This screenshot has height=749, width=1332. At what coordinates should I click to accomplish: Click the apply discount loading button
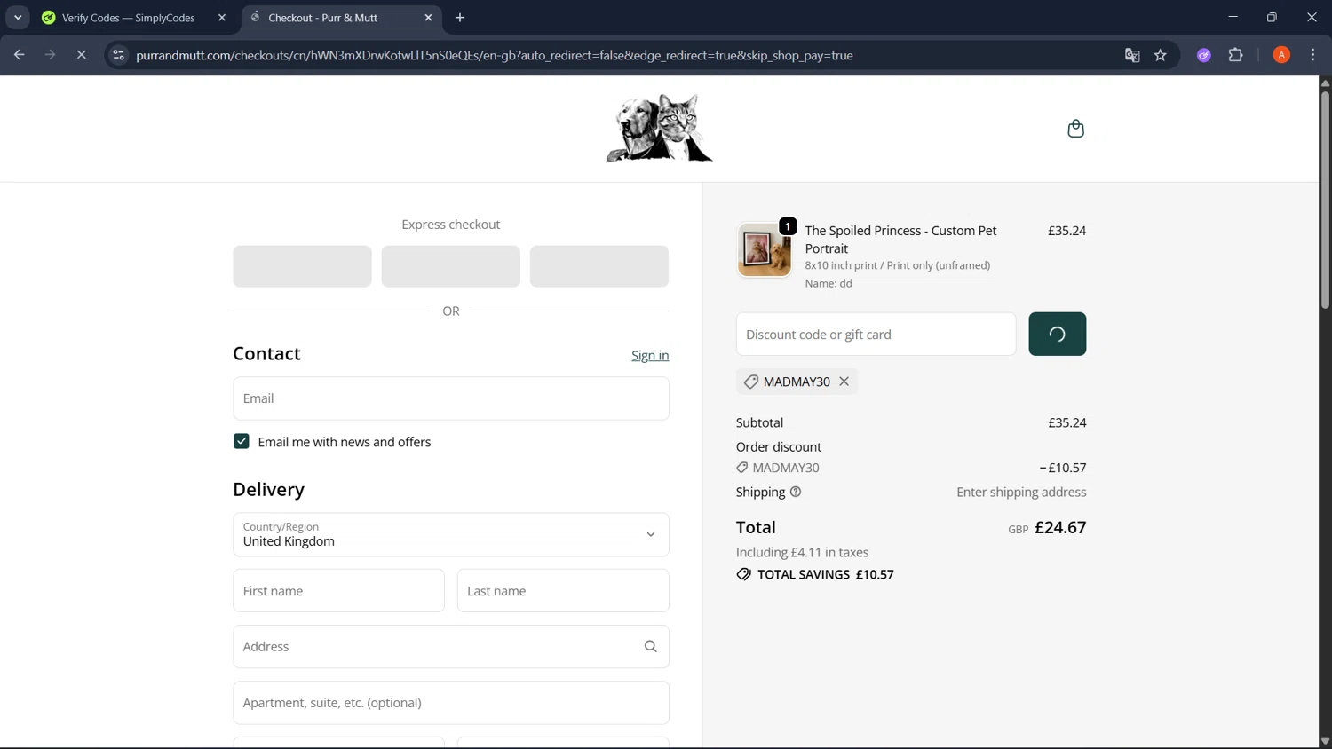(x=1057, y=335)
